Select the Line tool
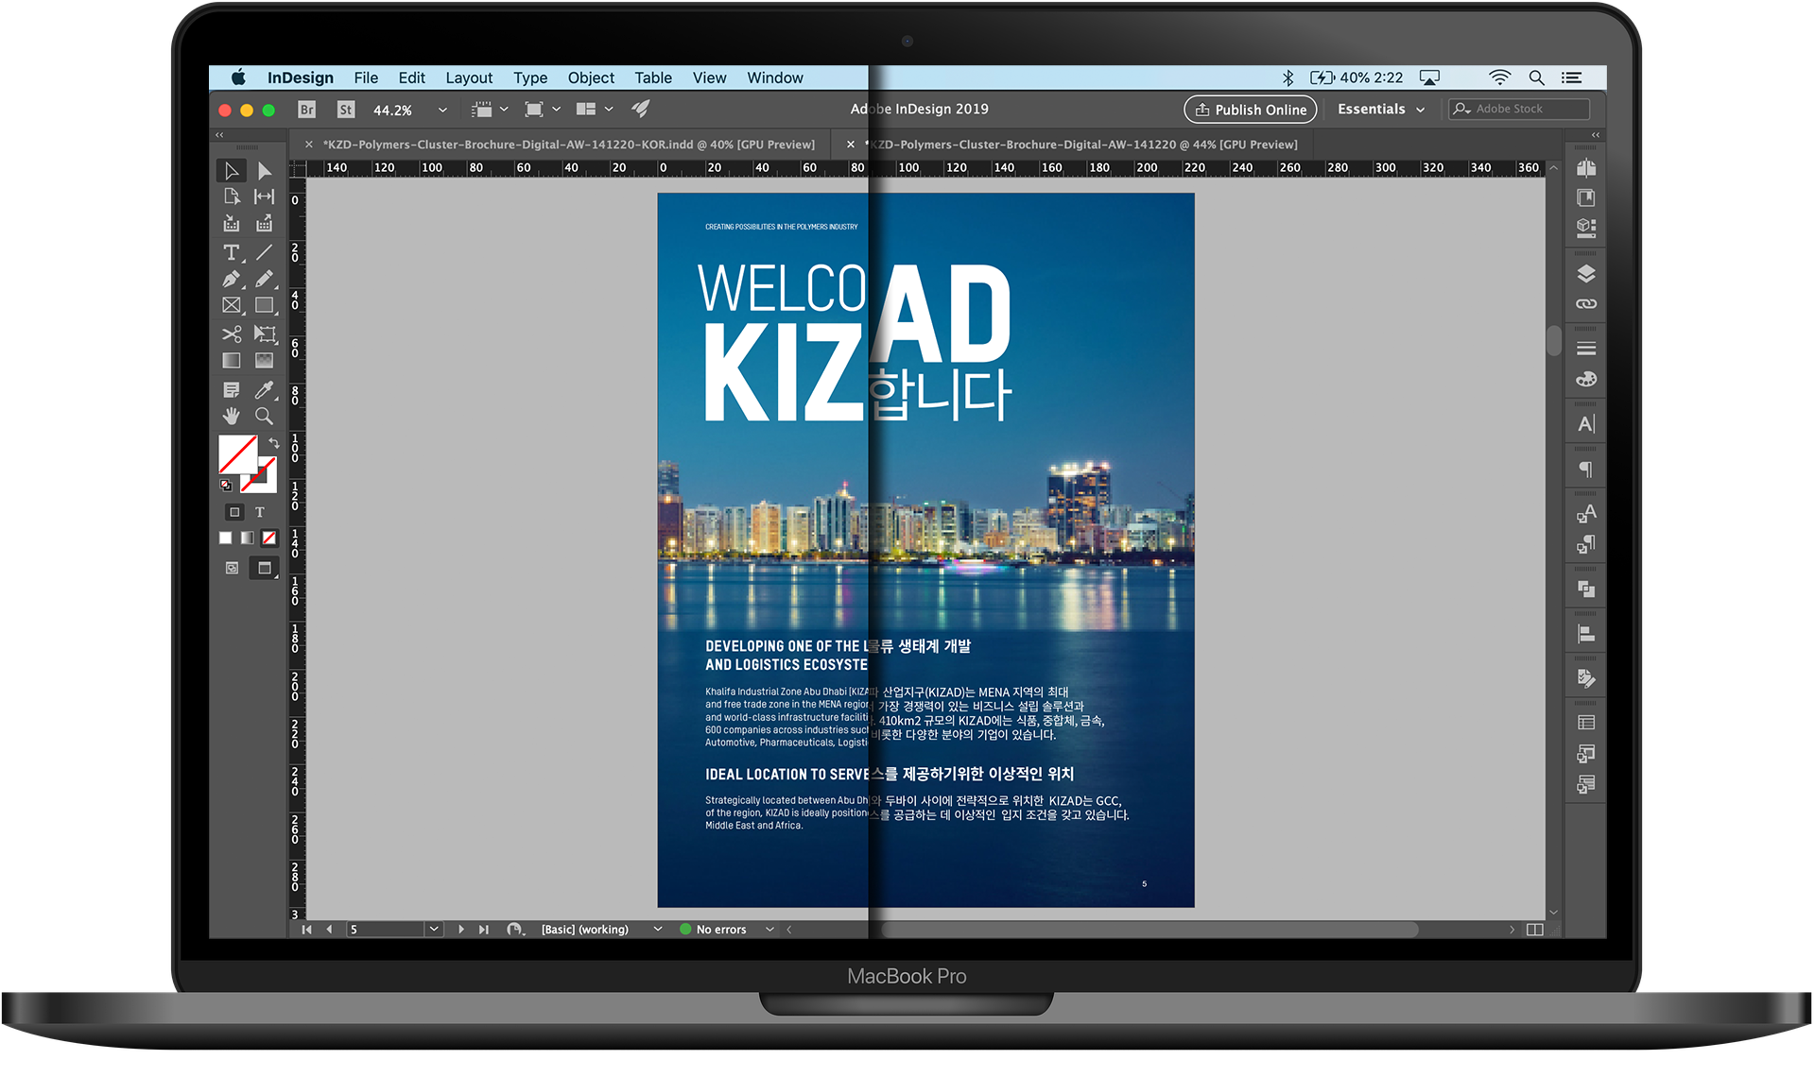The width and height of the screenshot is (1815, 1077). (x=265, y=252)
